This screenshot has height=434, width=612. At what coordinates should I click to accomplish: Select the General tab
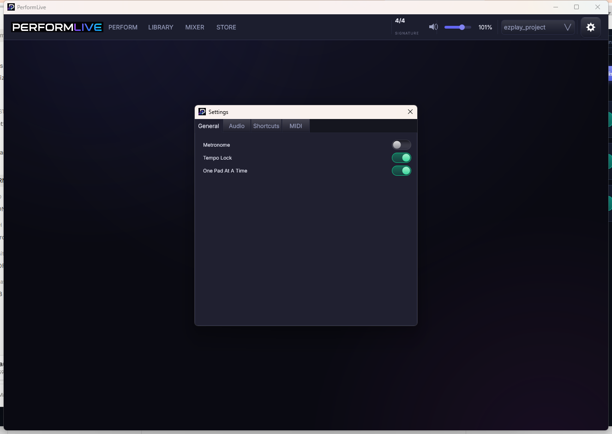click(209, 126)
